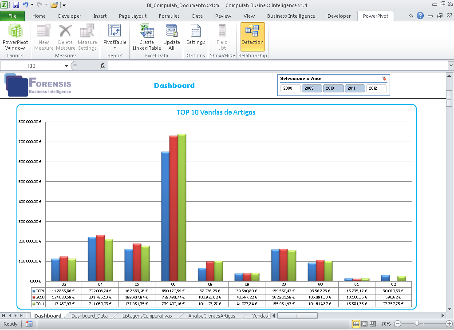Toggle the relationship Detection button
Viewport: 454px width, 330px height.
pyautogui.click(x=253, y=37)
